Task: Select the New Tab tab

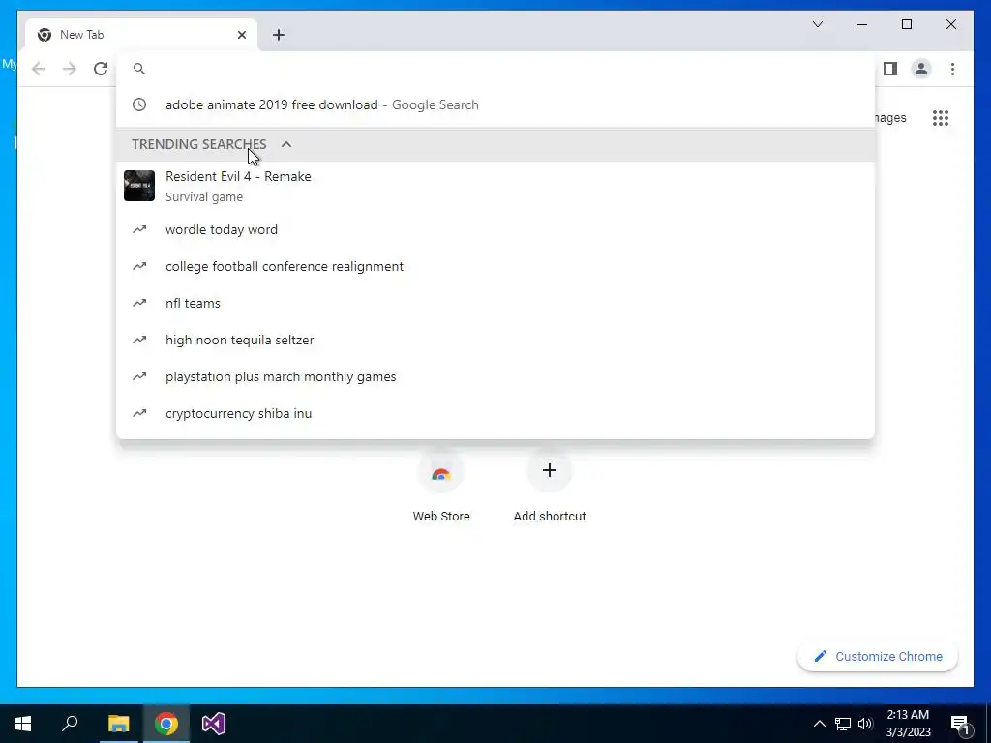Action: click(141, 35)
